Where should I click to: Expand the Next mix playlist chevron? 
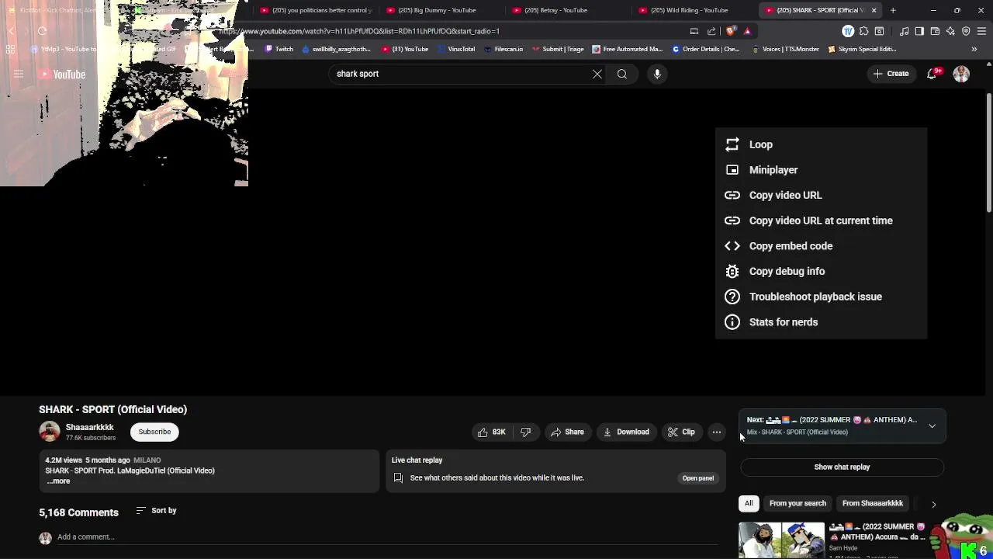click(x=932, y=425)
